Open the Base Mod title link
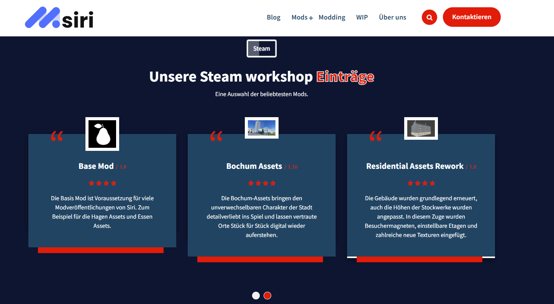This screenshot has width=554, height=304. pyautogui.click(x=96, y=166)
